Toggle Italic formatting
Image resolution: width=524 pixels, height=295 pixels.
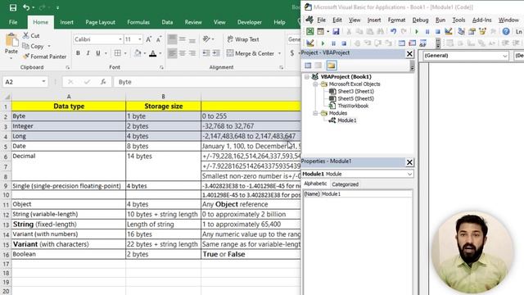pos(88,52)
